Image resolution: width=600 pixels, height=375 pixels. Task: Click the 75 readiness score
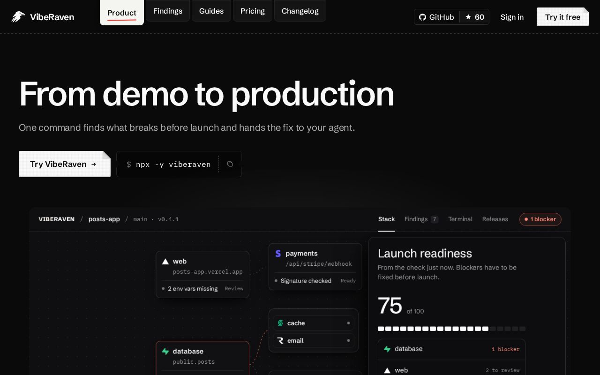[x=390, y=306]
